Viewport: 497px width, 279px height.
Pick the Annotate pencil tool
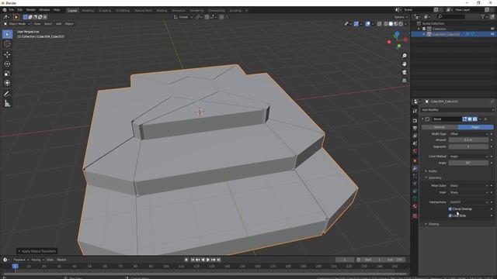[x=7, y=94]
